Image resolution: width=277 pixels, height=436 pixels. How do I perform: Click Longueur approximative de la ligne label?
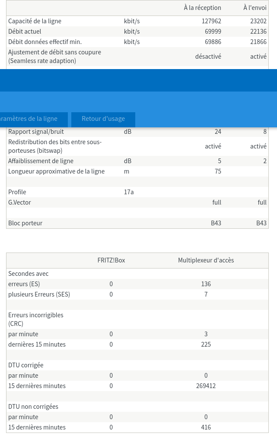57,171
